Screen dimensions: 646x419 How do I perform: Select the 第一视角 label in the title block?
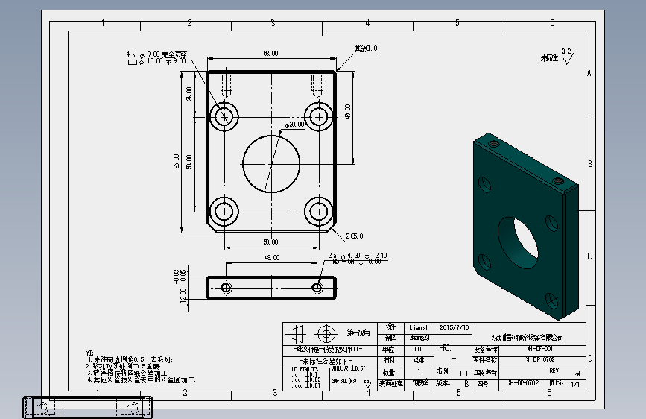pos(358,333)
